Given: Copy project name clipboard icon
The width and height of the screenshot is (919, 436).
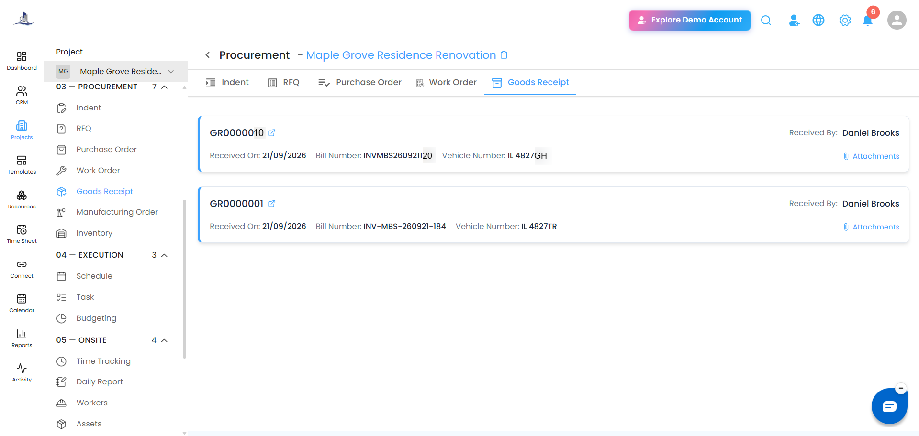Looking at the screenshot, I should point(504,55).
